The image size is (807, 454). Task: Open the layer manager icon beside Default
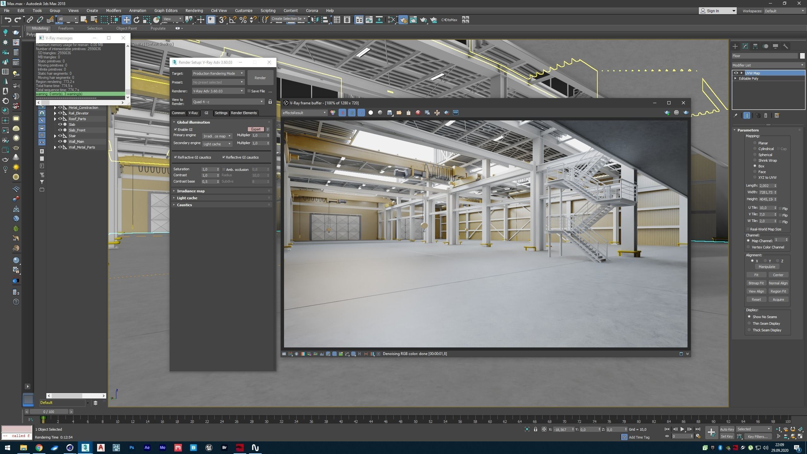[96, 403]
